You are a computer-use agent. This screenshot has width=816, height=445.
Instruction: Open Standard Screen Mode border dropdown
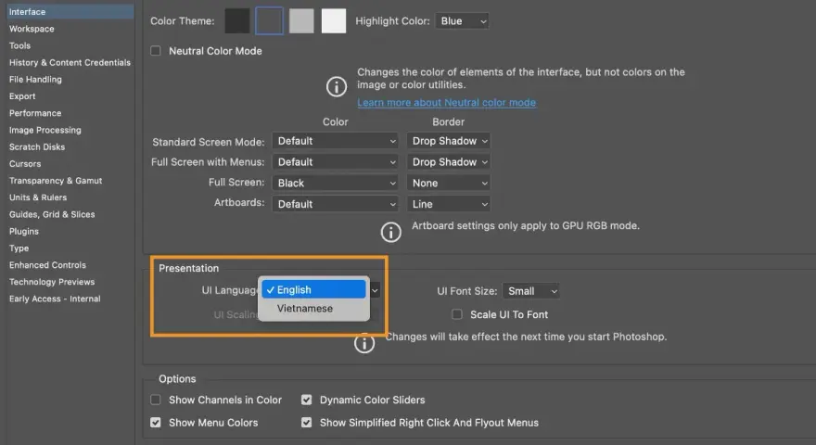[x=449, y=141]
